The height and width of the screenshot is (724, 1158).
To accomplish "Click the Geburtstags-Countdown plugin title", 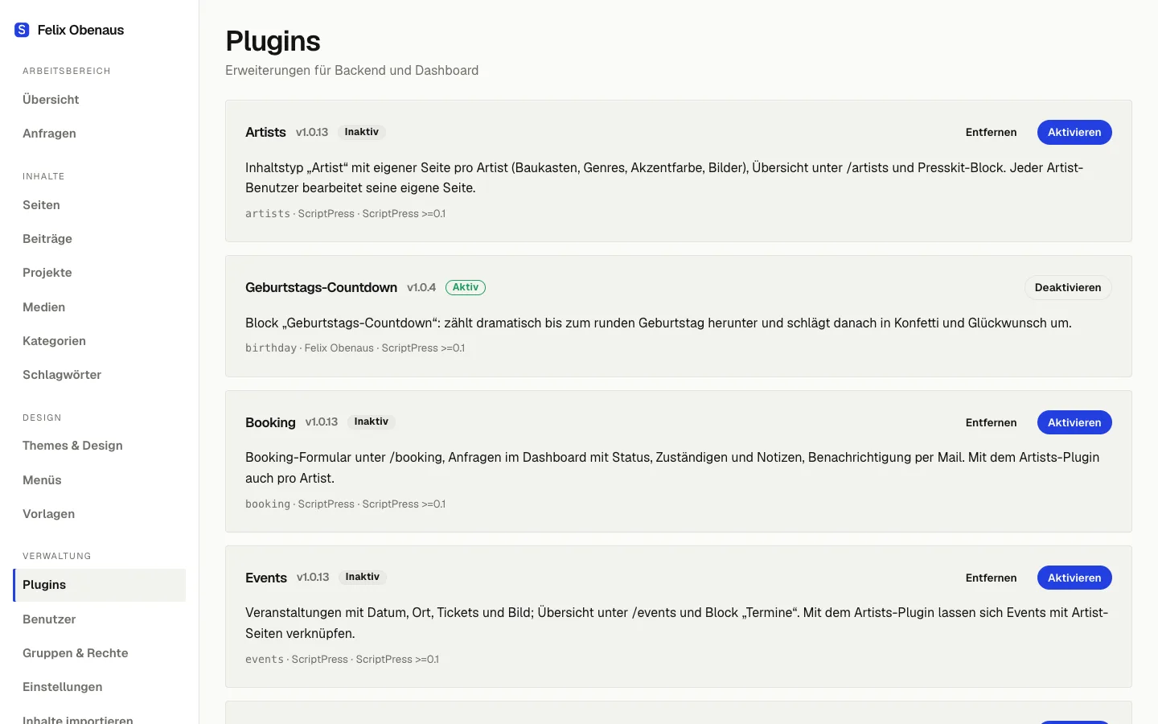I will (x=321, y=287).
